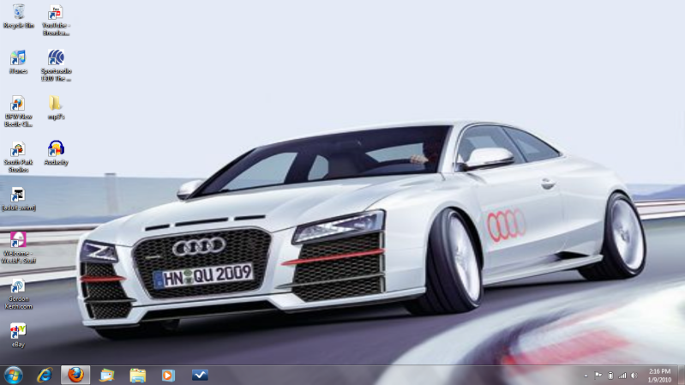Viewport: 685px width, 385px height.
Task: Open the blue checkmark taskbar app
Action: click(x=200, y=375)
